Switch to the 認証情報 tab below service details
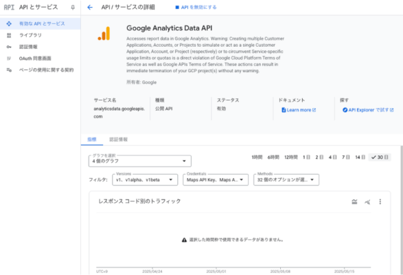Image resolution: width=403 pixels, height=275 pixels. (119, 140)
